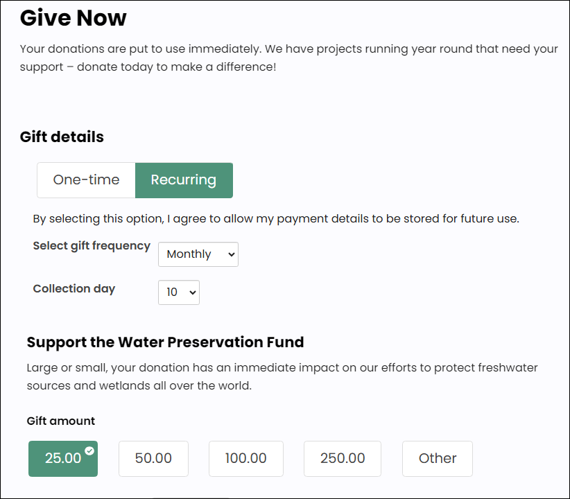This screenshot has height=499, width=570.
Task: Click Support the Water Preservation Fund heading
Action: 166,342
